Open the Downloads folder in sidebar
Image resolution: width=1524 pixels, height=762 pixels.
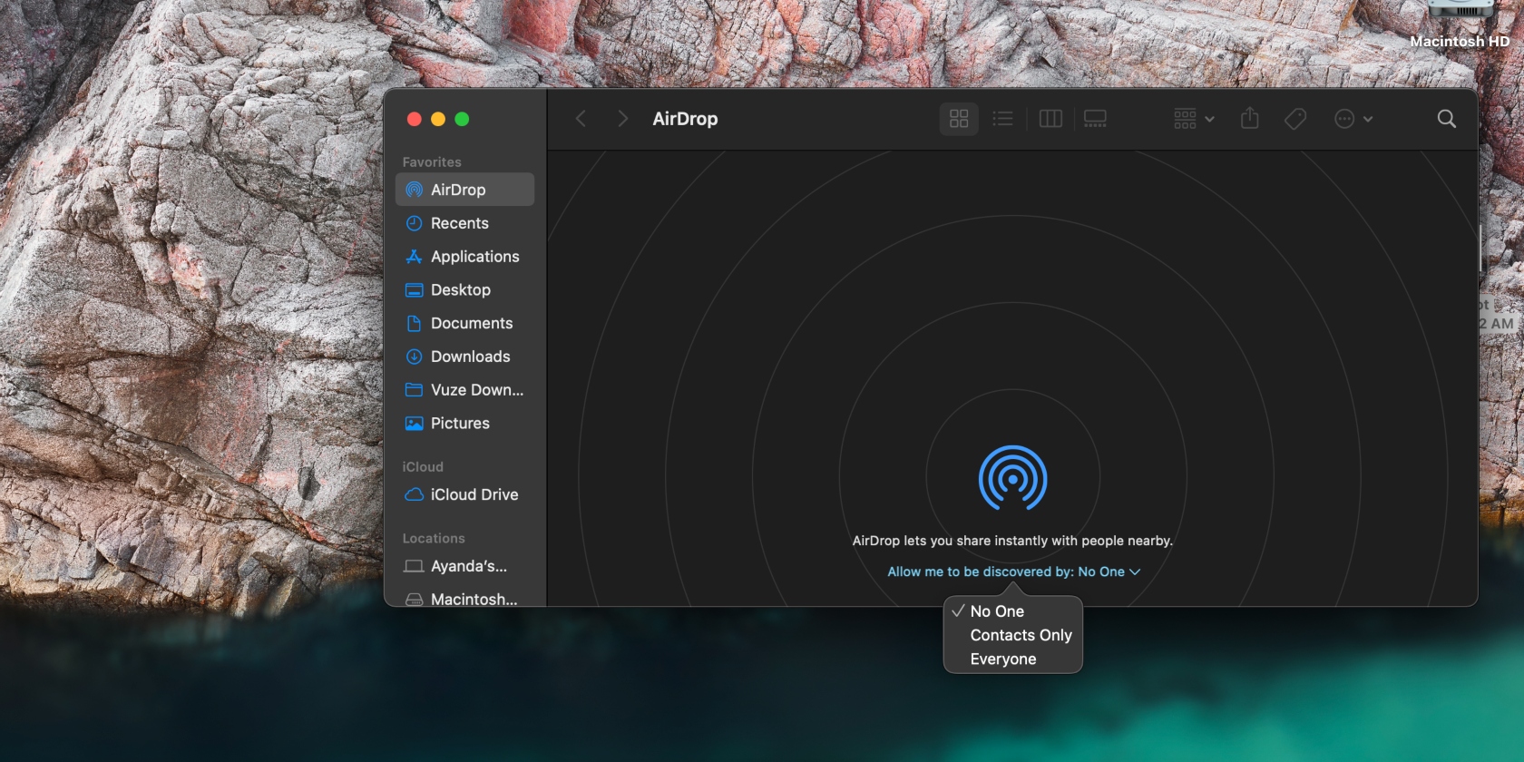(464, 357)
